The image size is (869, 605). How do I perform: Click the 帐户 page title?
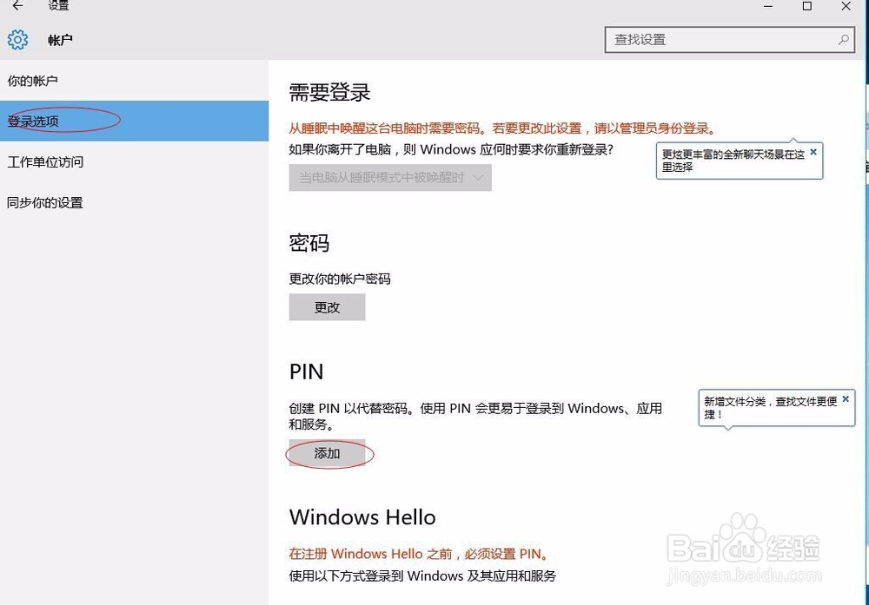pos(61,40)
